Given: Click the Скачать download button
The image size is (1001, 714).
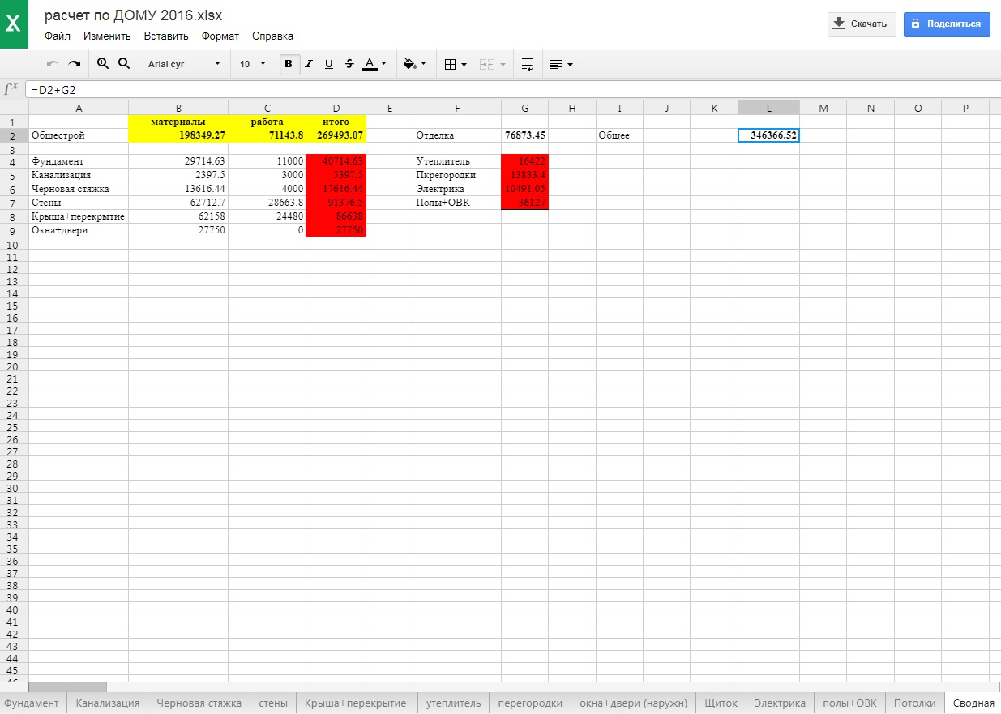Looking at the screenshot, I should 862,24.
